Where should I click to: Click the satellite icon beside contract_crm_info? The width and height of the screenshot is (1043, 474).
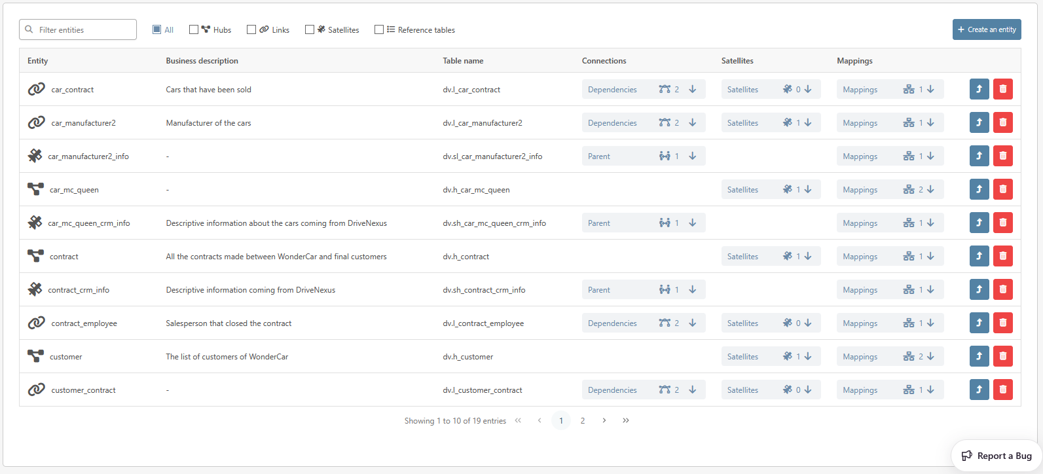(35, 289)
